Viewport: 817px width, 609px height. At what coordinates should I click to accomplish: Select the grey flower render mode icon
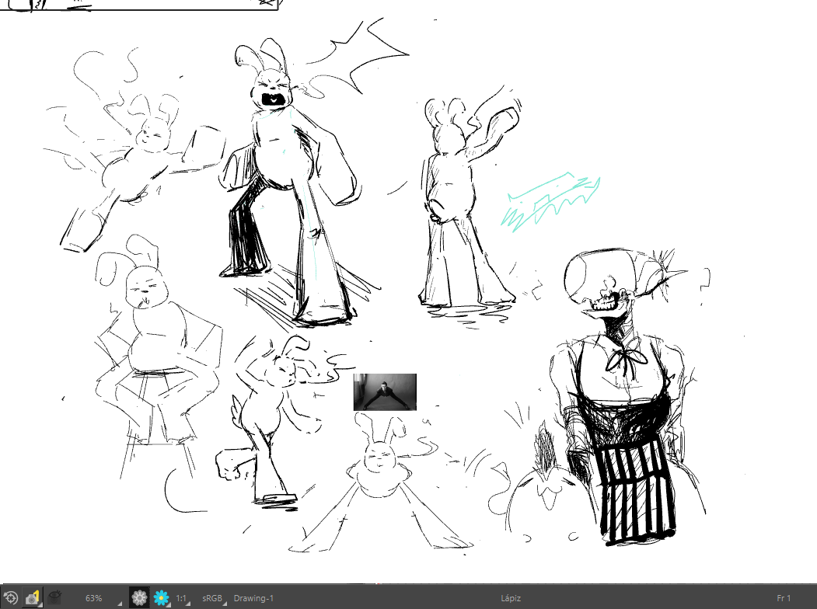pyautogui.click(x=139, y=598)
